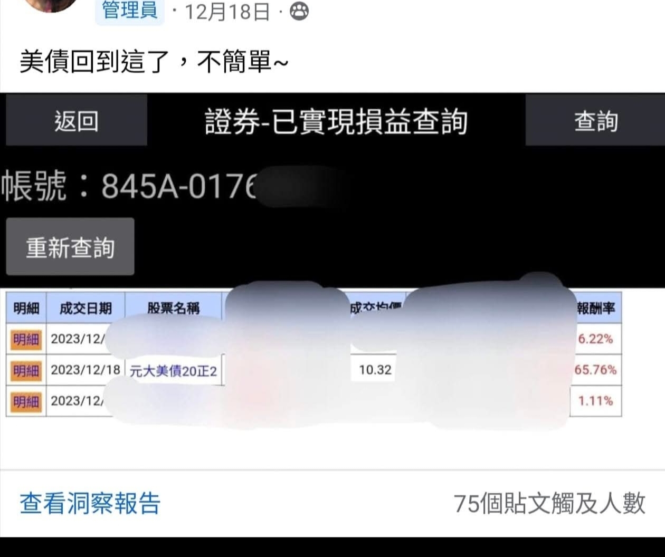
Task: Click the 2023/12/18 date cell
Action: point(85,370)
